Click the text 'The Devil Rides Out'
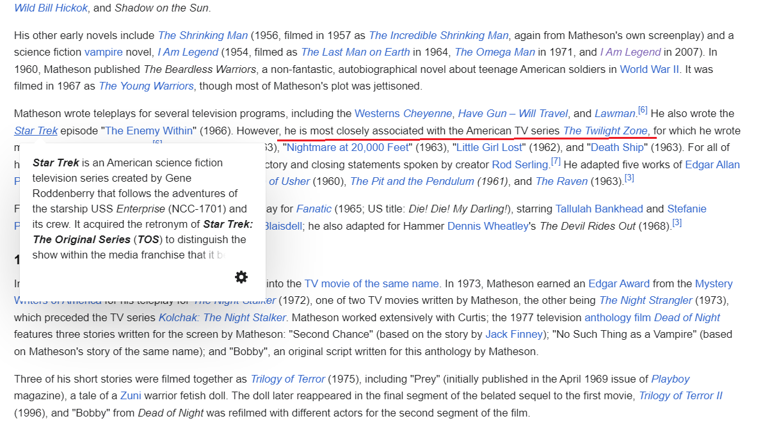763x421 pixels. pos(588,226)
